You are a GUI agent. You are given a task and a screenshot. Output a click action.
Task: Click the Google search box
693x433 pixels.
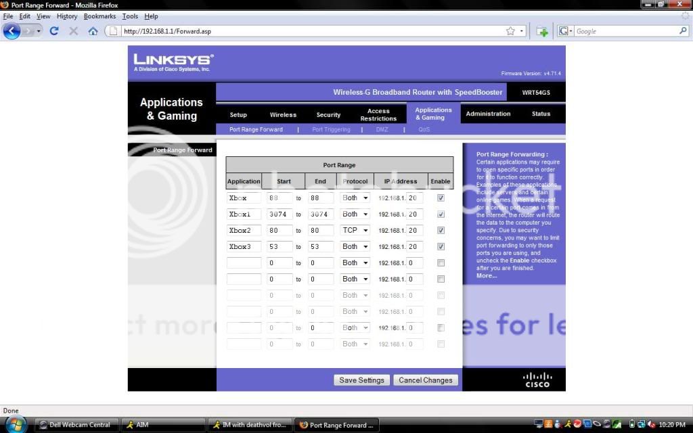626,31
